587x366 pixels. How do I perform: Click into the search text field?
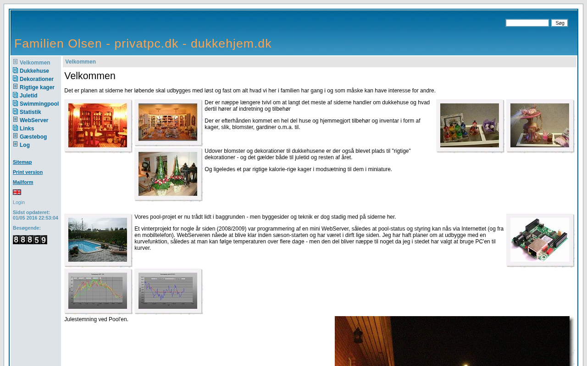(527, 23)
